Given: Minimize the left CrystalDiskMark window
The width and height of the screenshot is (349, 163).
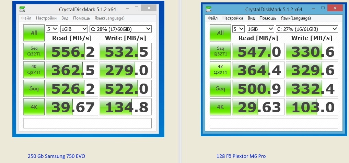Looking at the screenshot, I should 127,9.
